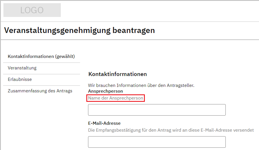Viewport: 259px width, 150px height.
Task: Click the divider line below the page title
Action: [x=130, y=40]
